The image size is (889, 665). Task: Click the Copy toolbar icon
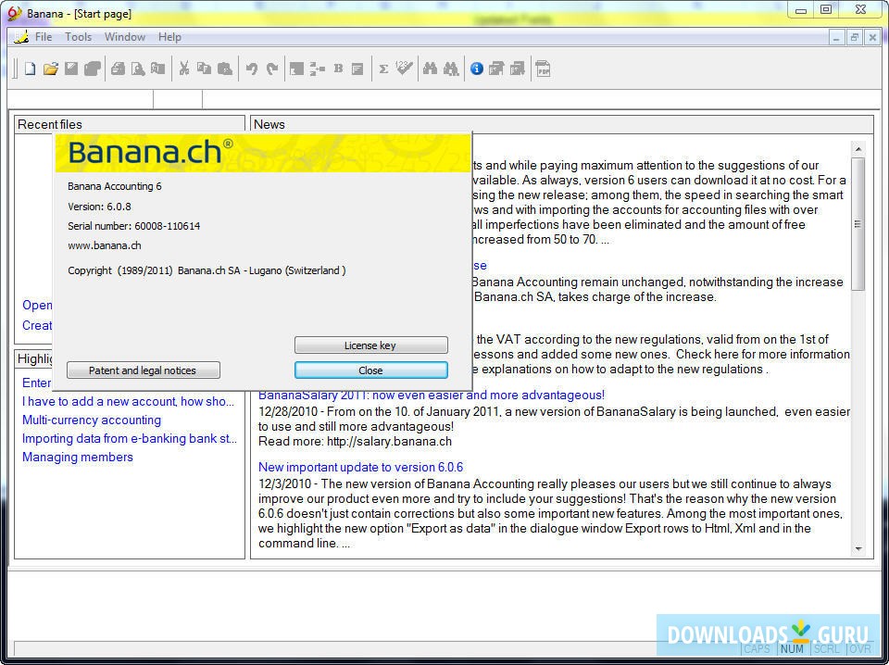[x=204, y=69]
